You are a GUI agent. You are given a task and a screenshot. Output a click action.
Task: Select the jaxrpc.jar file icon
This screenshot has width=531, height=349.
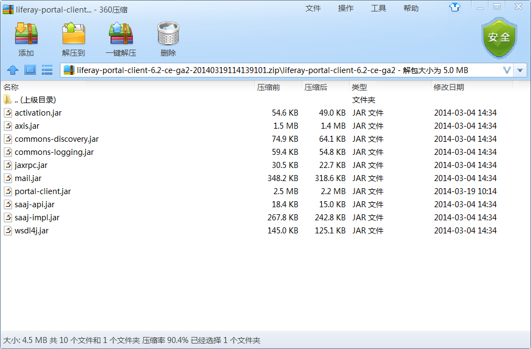(x=8, y=165)
